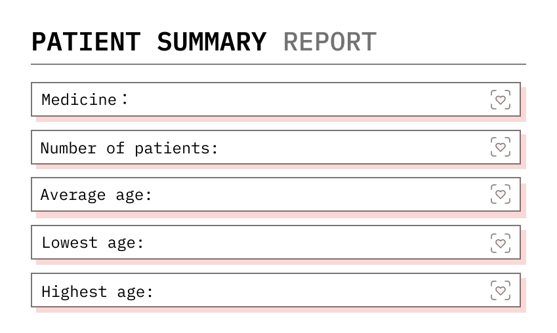Click the "Lowest age:" label
The height and width of the screenshot is (333, 557).
[x=93, y=243]
